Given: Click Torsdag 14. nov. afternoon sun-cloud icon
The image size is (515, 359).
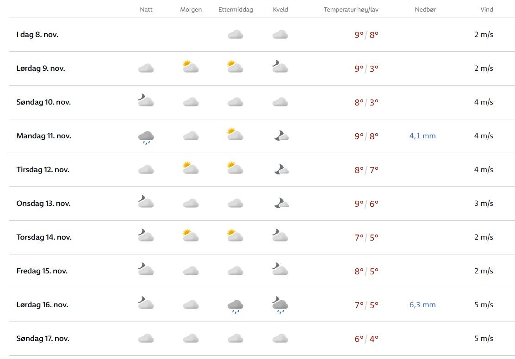Looking at the screenshot, I should (236, 236).
